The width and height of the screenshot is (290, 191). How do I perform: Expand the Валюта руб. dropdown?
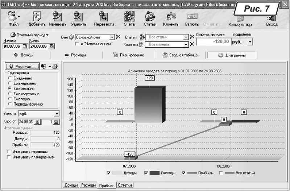point(57,113)
